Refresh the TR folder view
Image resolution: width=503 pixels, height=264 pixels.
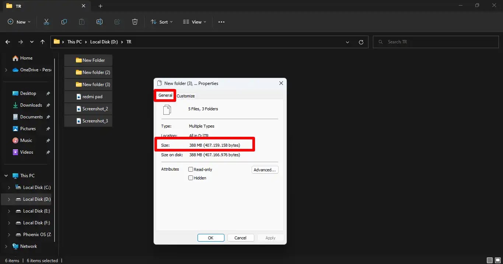point(361,42)
